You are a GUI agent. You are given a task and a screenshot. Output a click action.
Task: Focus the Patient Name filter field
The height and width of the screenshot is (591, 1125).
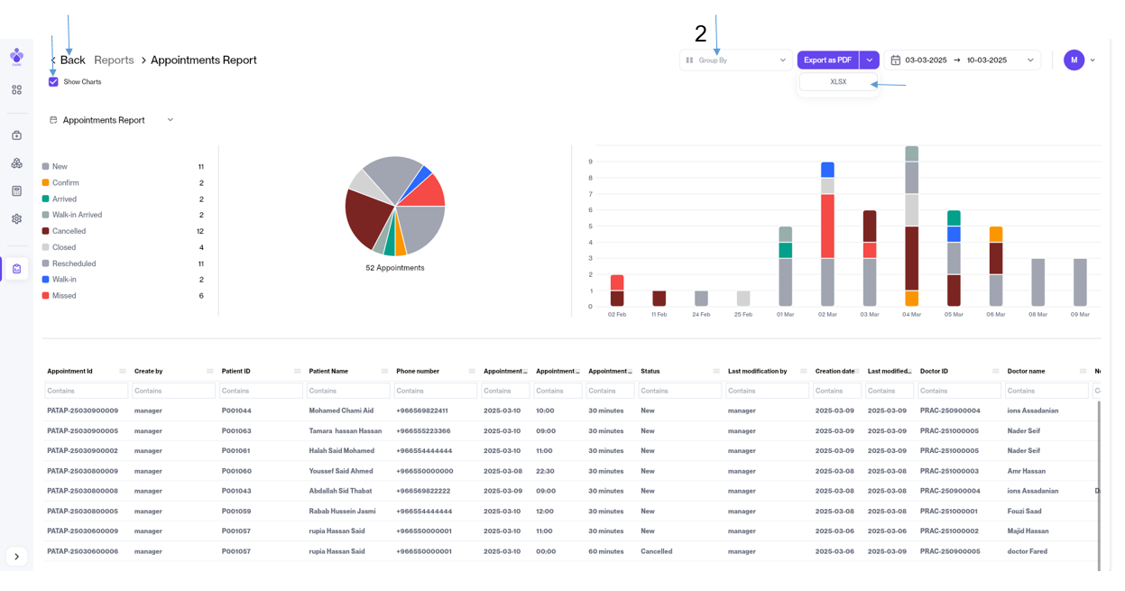pos(347,391)
